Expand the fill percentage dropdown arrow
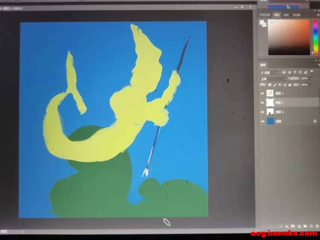Image resolution: width=320 pixels, height=240 pixels. point(311,85)
